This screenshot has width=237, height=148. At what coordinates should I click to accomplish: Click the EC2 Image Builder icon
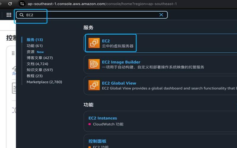[x=94, y=64]
